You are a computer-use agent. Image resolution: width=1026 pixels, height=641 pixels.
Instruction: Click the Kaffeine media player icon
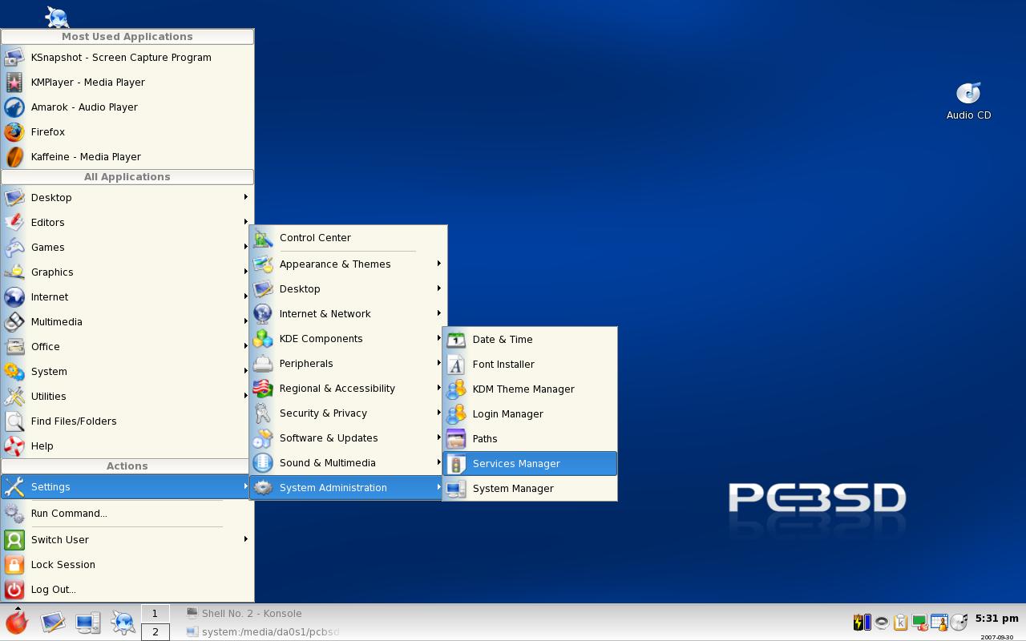tap(14, 156)
